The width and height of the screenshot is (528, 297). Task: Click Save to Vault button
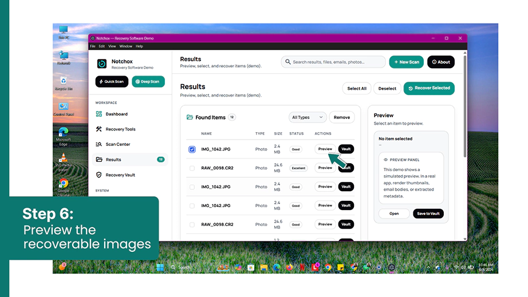coord(428,213)
